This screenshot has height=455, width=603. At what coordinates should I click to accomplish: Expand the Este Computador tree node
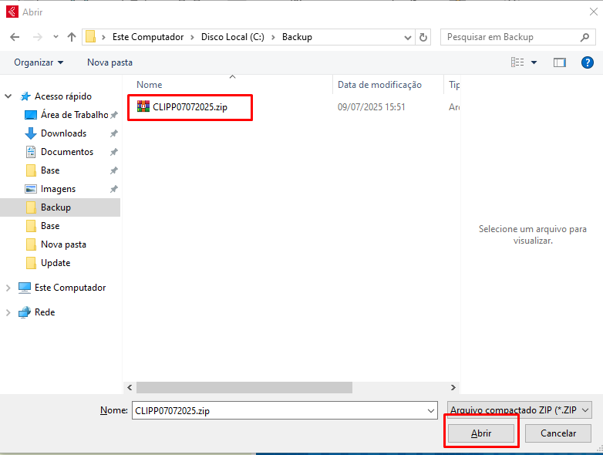pos(8,288)
